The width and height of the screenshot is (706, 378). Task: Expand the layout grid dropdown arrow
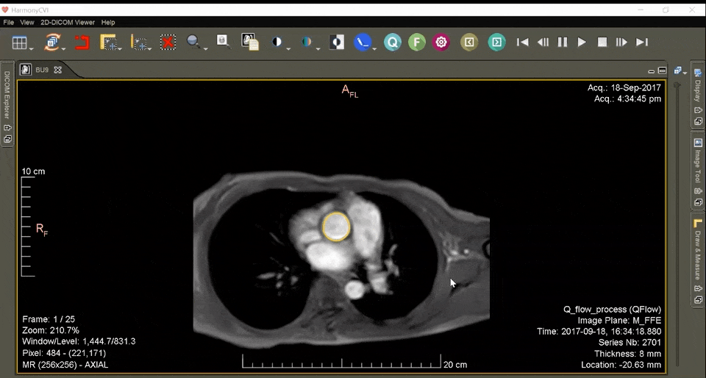(x=33, y=48)
